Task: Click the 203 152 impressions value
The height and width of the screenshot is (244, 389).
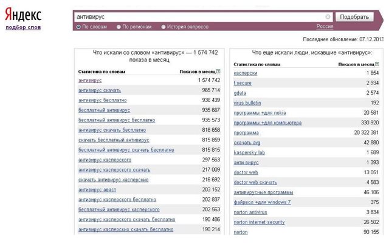Action: point(211,189)
